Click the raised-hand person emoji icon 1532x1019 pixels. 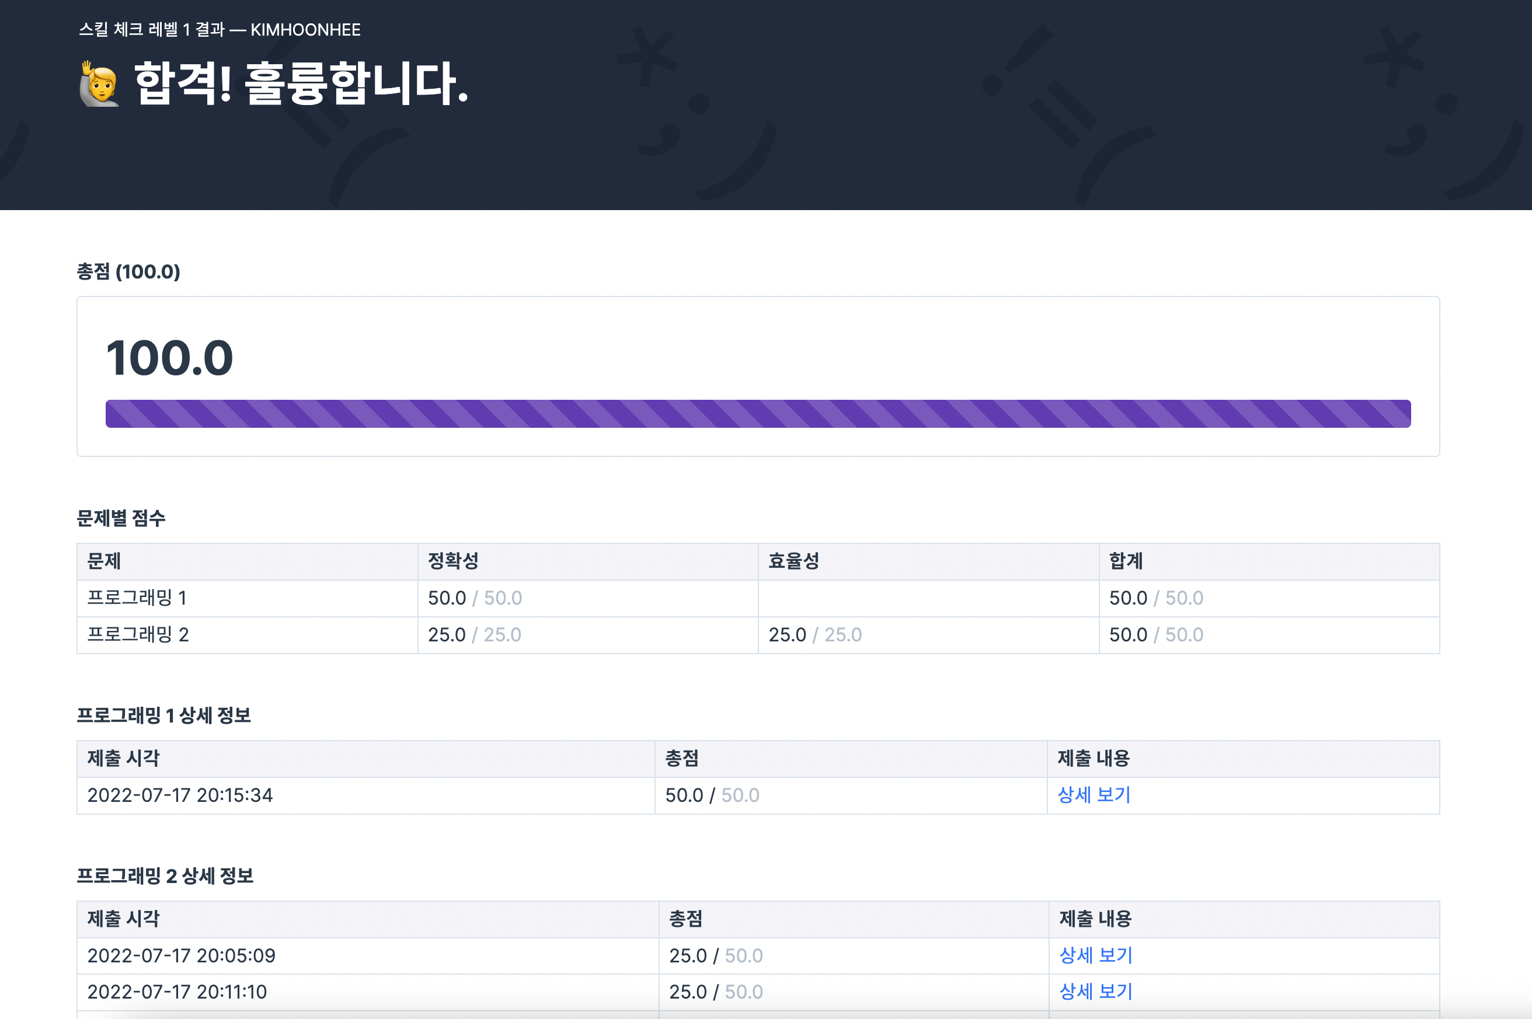tap(99, 83)
